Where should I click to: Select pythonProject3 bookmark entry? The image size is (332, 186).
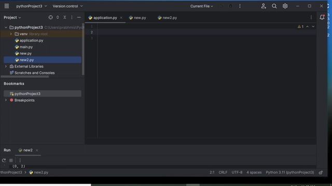pos(43,94)
